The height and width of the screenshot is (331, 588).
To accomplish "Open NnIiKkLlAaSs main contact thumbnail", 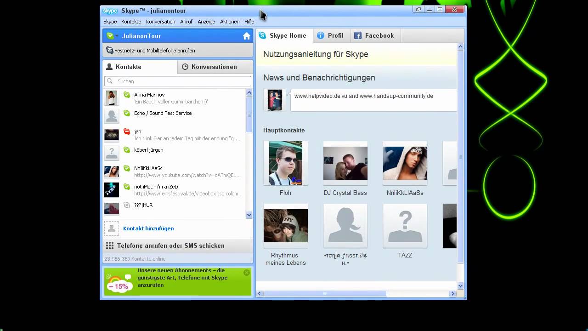I will click(x=405, y=163).
